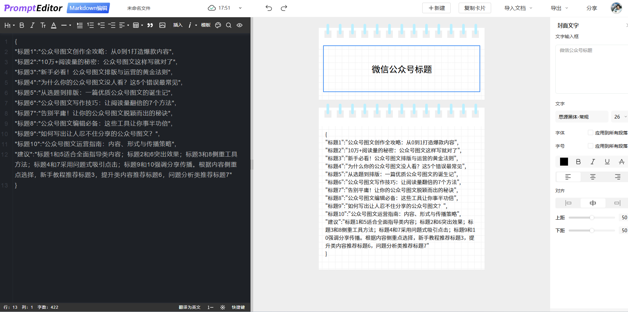Apply underline in the text properties panel
This screenshot has height=312, width=628.
coord(607,162)
